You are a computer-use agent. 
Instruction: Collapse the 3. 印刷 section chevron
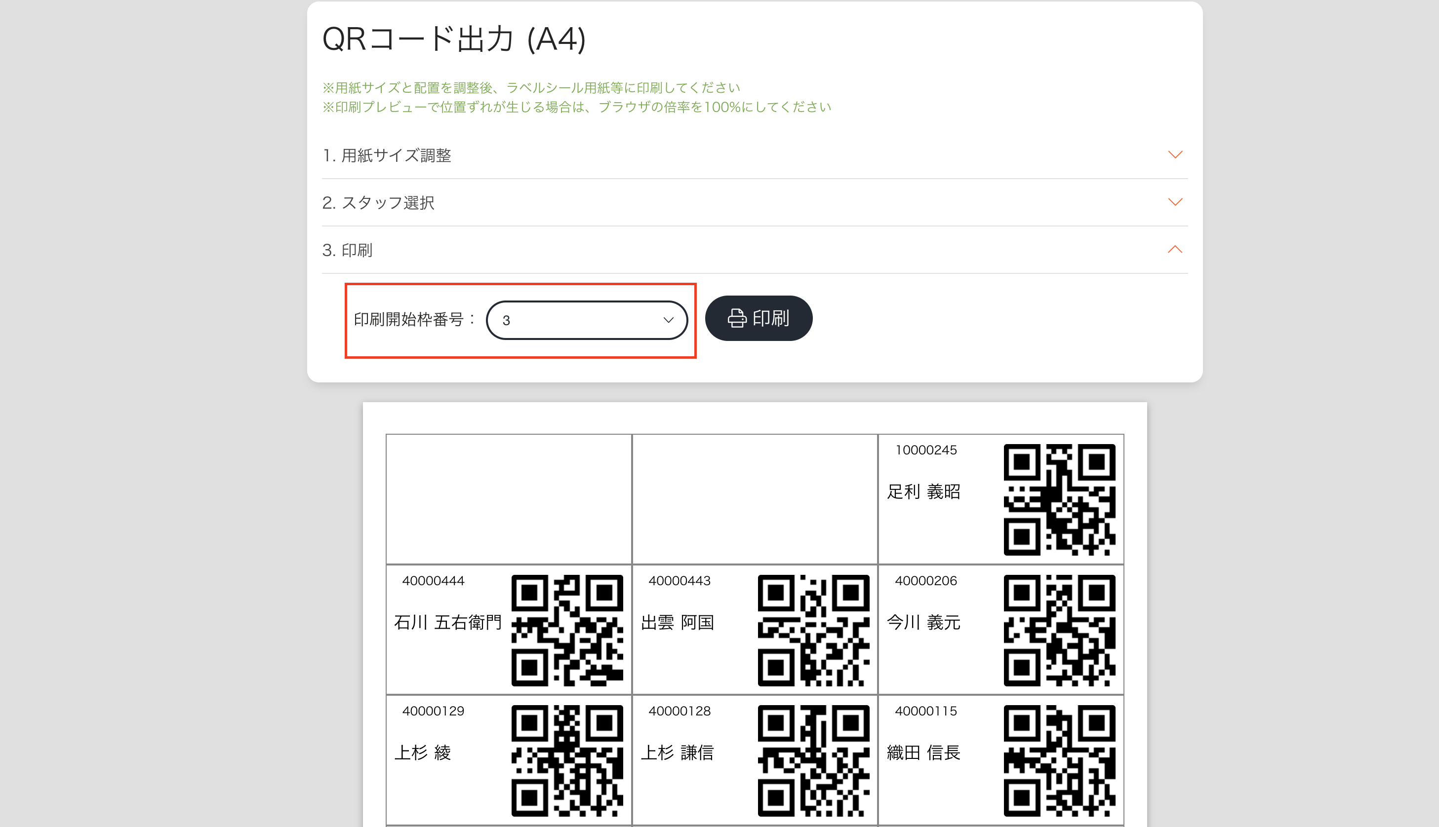1175,249
